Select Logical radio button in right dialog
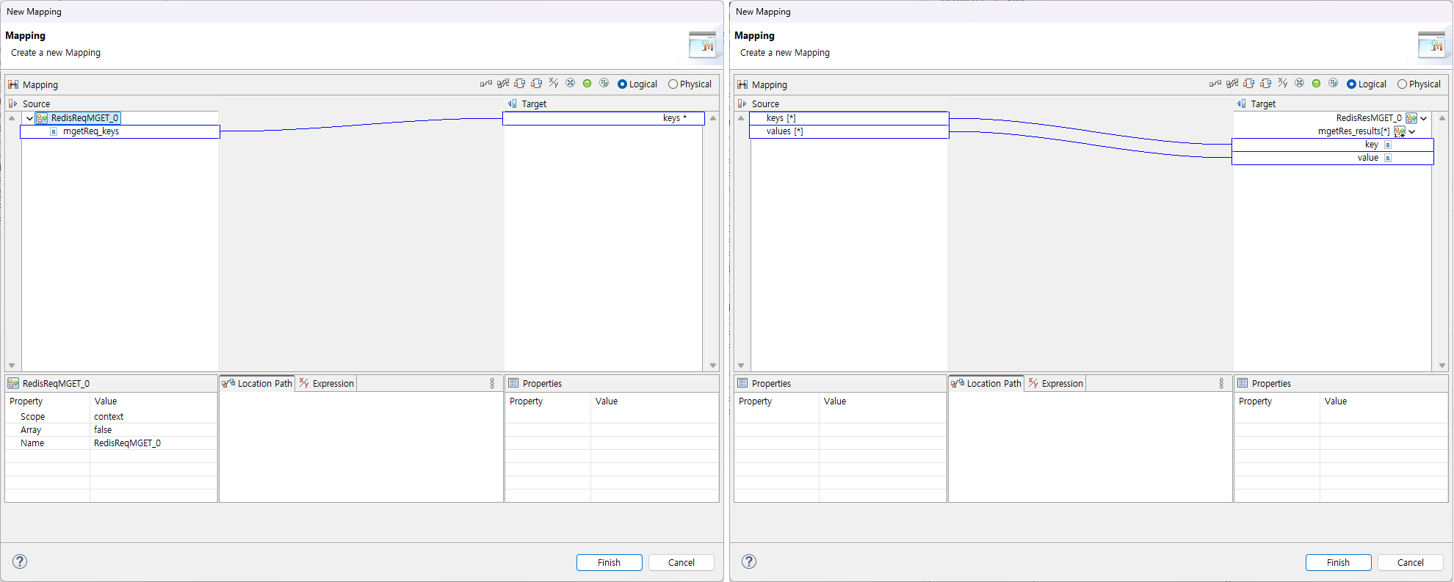The height and width of the screenshot is (582, 1454). pos(1352,84)
